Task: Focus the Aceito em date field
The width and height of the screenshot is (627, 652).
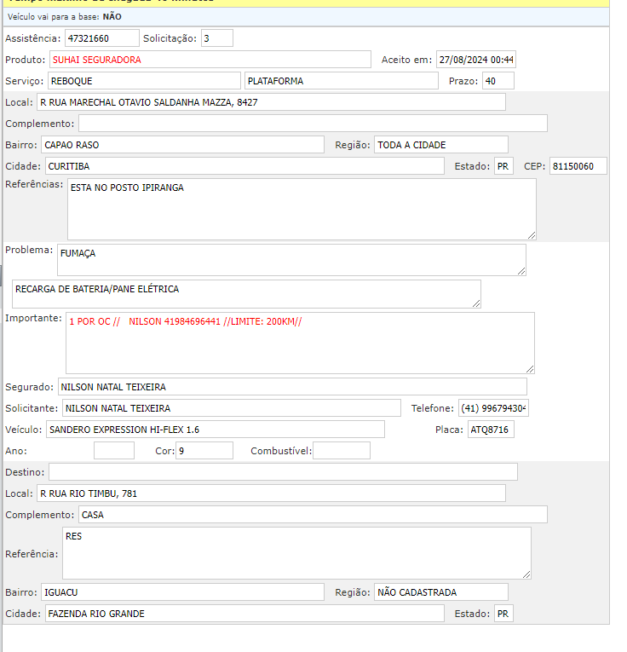Action: pos(475,60)
